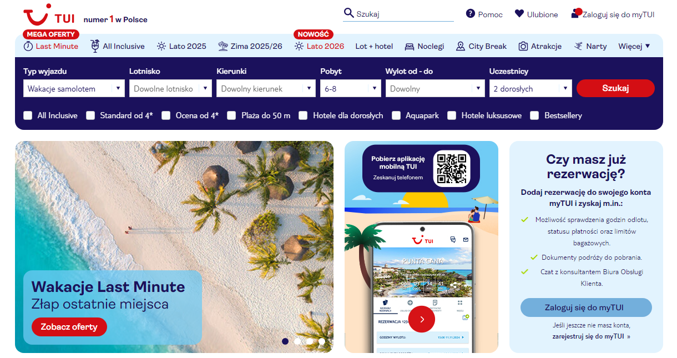Viewport: 677px width, 358px height.
Task: Expand the Więcej navigation menu
Action: click(x=634, y=46)
